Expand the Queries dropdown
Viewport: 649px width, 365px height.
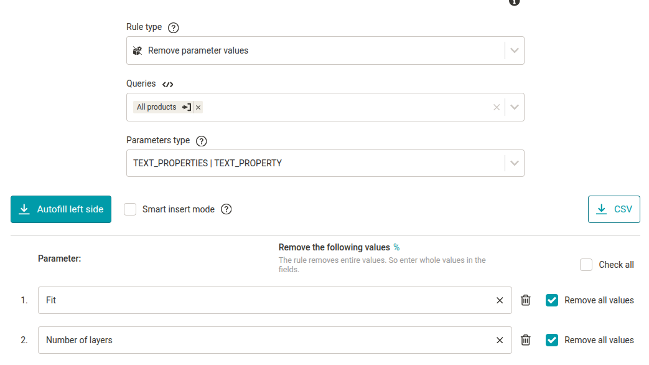[515, 107]
